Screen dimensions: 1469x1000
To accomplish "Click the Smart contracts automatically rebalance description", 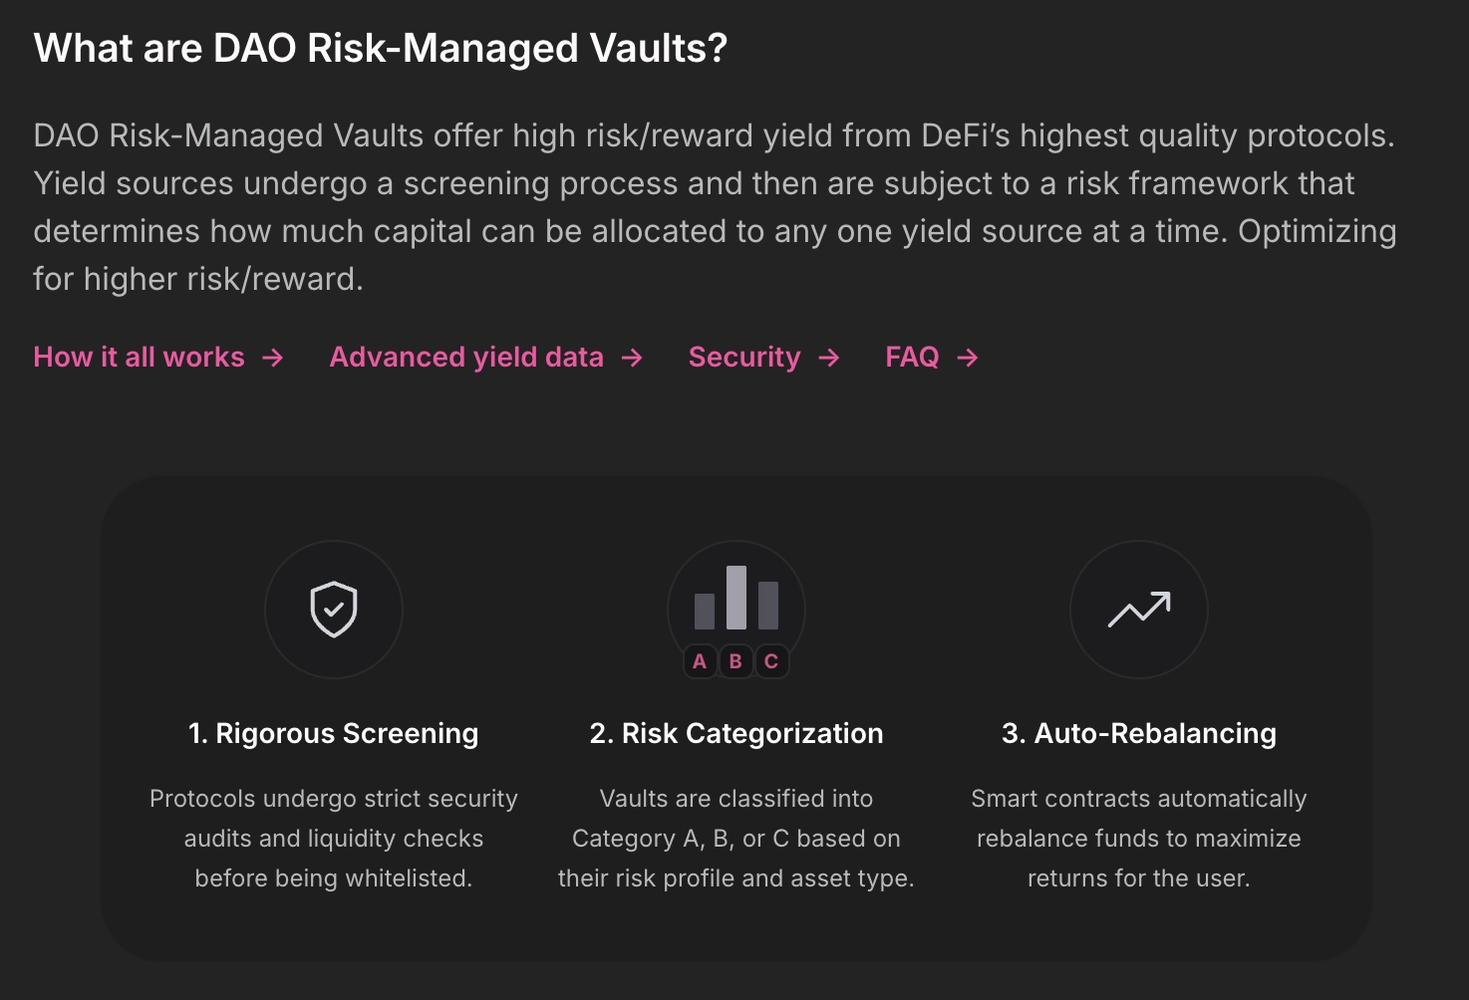I will 1139,839.
